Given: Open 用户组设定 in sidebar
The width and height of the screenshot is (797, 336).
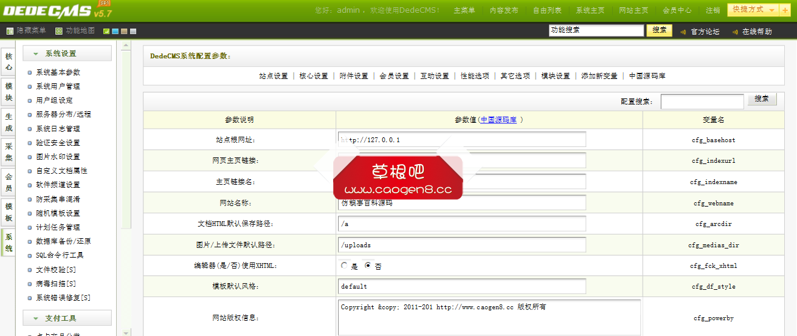Looking at the screenshot, I should point(54,100).
